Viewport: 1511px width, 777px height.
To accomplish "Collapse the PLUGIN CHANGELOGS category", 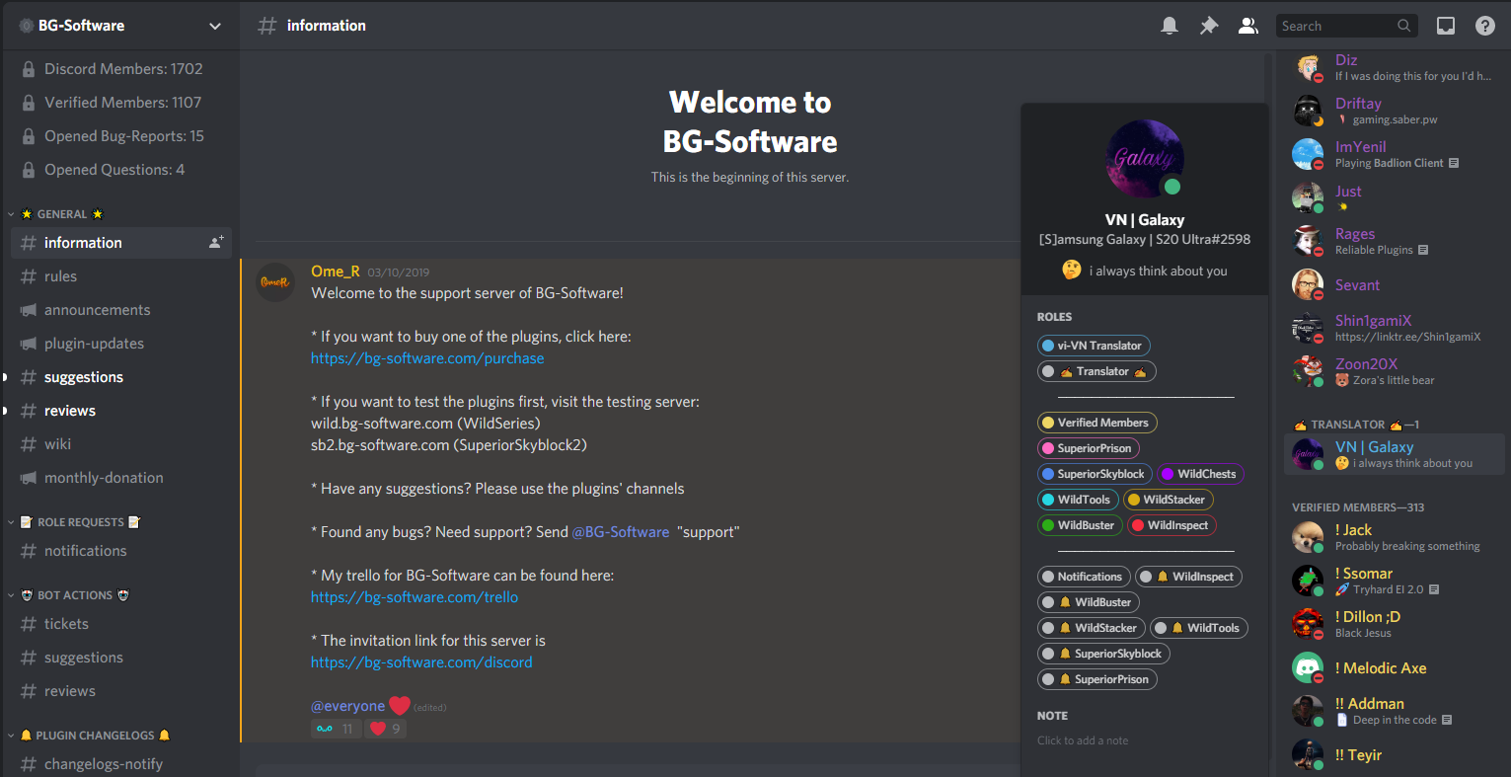I will (89, 736).
